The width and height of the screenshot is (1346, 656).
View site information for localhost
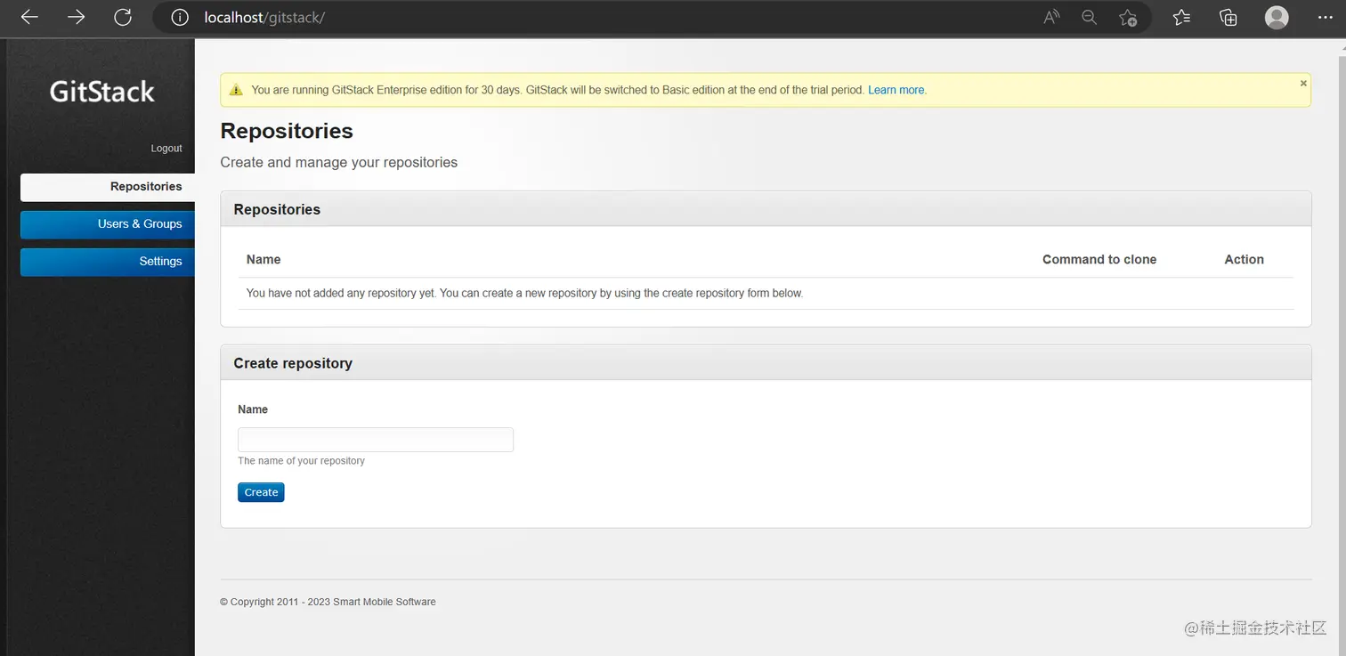180,17
